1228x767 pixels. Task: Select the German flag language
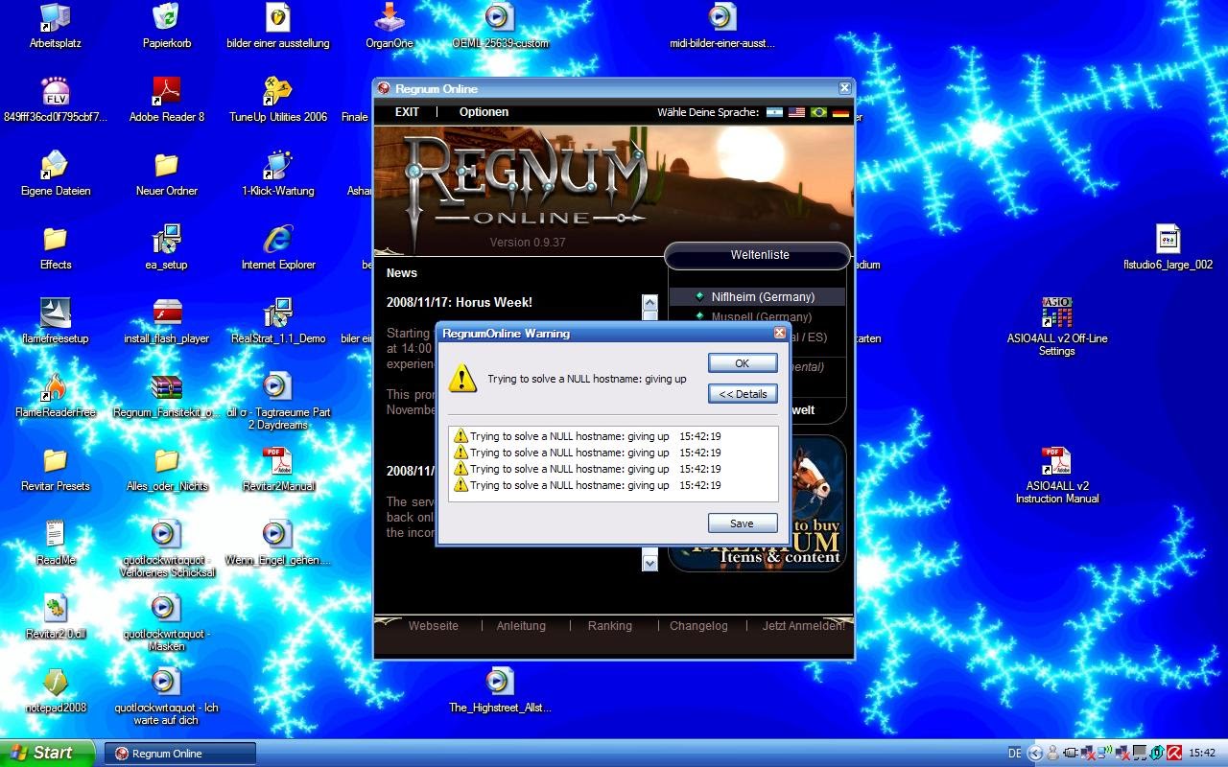click(840, 113)
